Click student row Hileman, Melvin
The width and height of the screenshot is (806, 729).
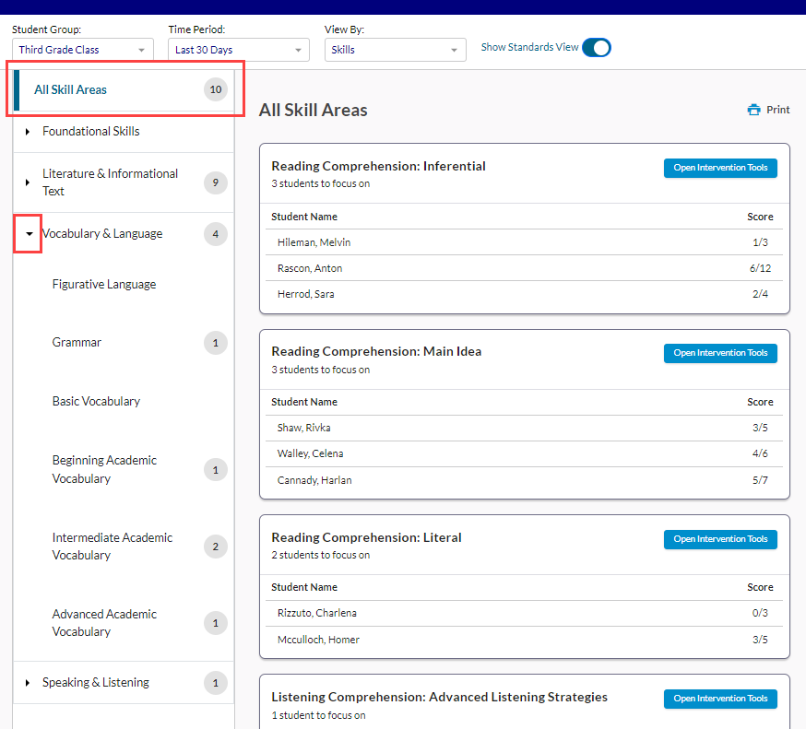pos(314,242)
